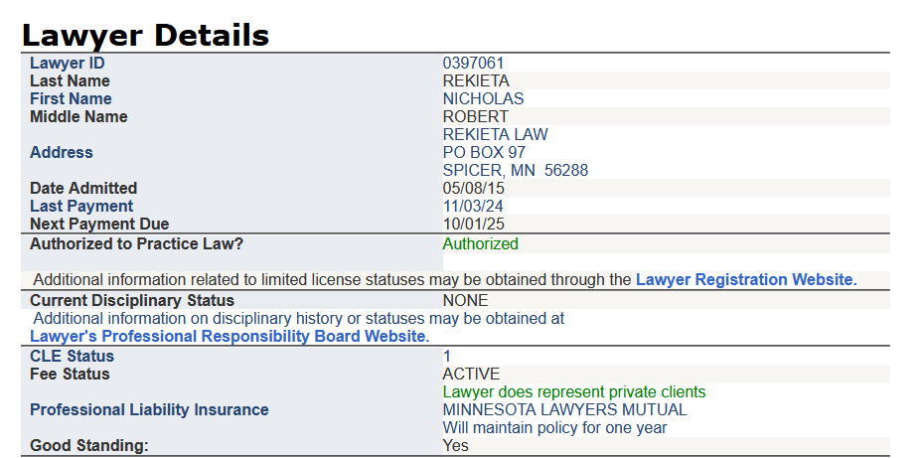Click the Lawyer Details heading
922x458 pixels.
tap(145, 36)
